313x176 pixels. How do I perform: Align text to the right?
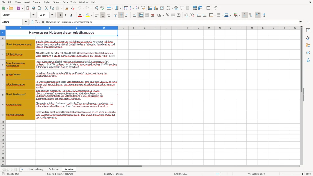(x=108, y=15)
